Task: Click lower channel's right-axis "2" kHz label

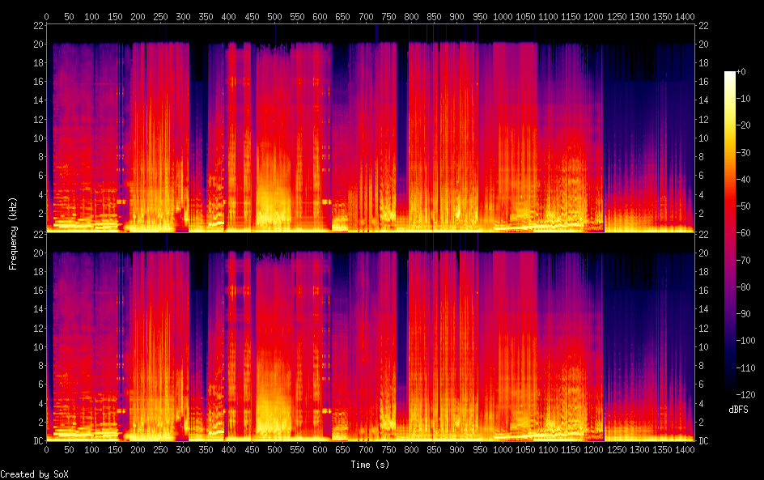Action: 701,422
